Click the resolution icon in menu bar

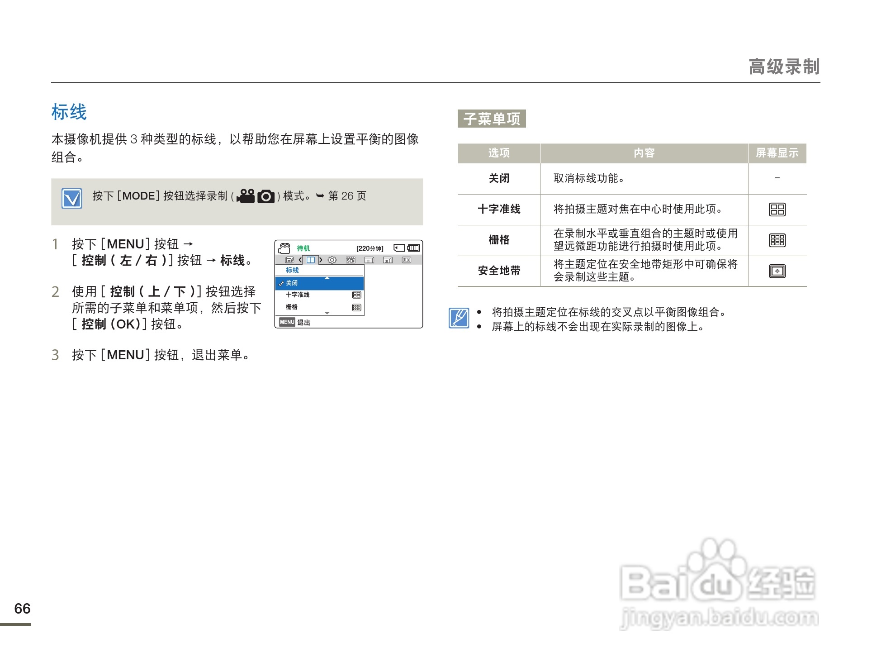click(369, 260)
